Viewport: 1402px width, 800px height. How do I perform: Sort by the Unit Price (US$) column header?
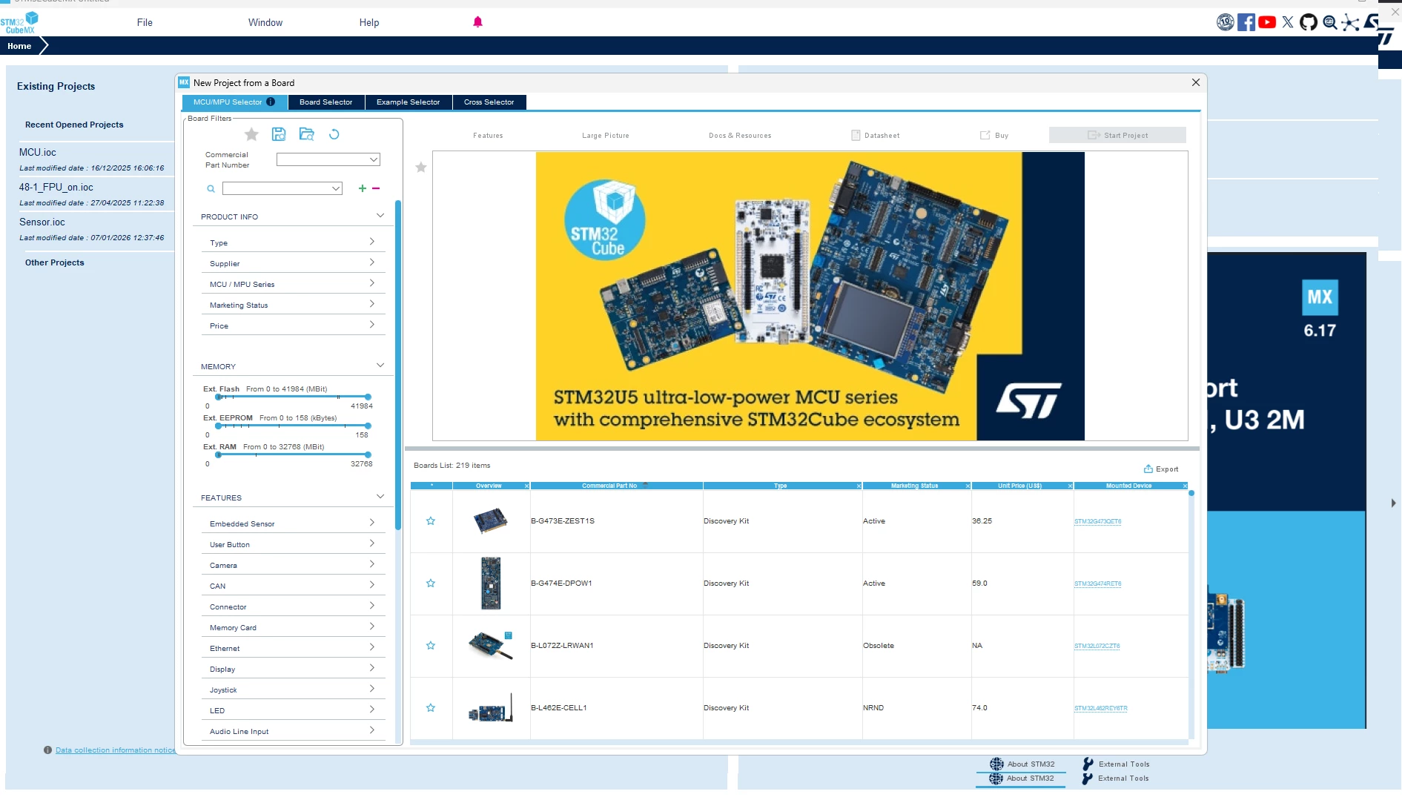point(1020,486)
